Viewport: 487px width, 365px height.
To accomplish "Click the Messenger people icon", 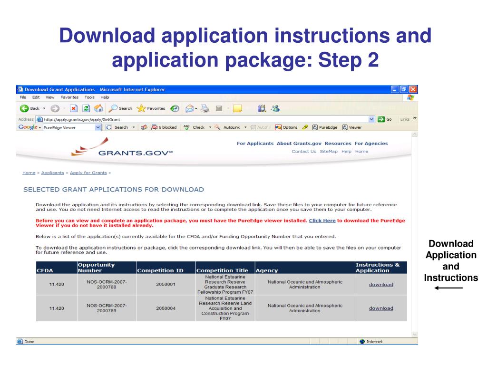I will (x=275, y=108).
